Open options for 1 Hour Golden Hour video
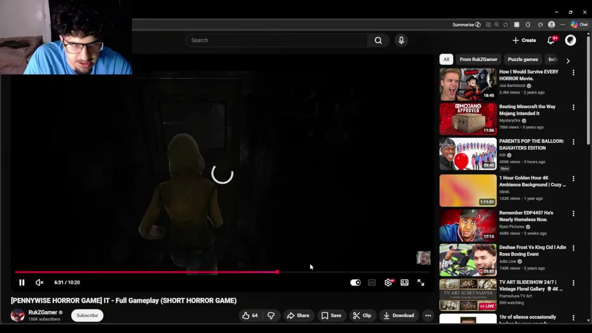Screen dimensions: 592x333 coord(573,179)
